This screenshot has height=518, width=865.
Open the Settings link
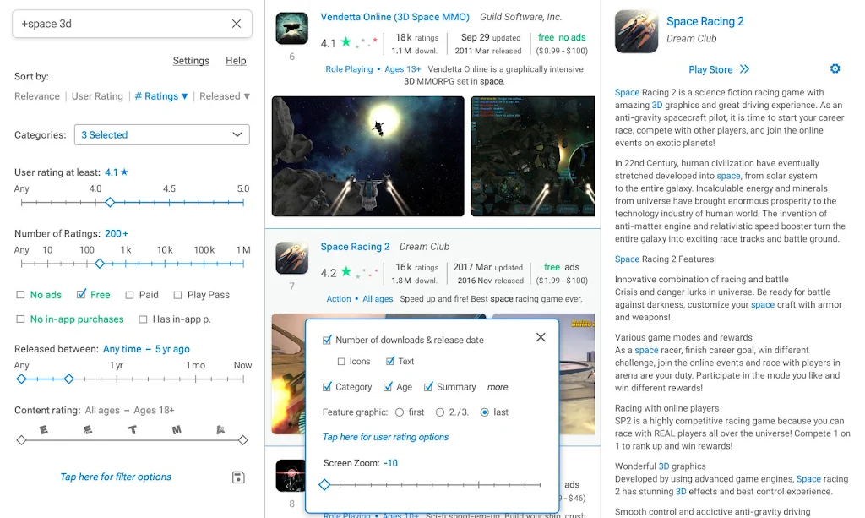191,61
